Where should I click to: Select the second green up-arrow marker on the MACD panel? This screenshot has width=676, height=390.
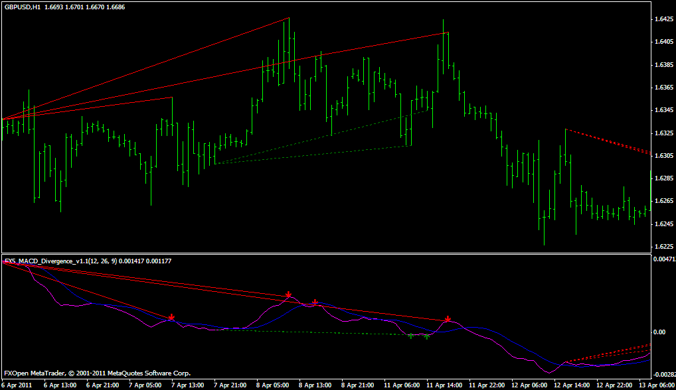[428, 336]
